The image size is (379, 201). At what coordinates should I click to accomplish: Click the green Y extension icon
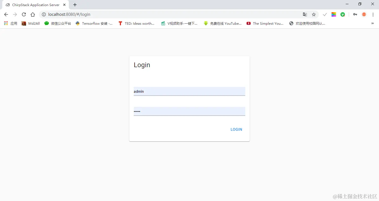tap(343, 14)
